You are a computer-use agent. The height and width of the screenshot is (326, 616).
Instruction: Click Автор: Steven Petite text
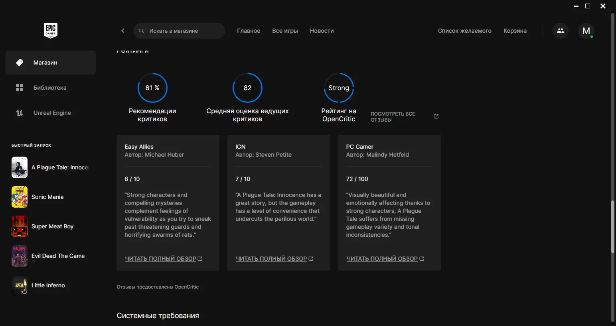[x=263, y=155]
